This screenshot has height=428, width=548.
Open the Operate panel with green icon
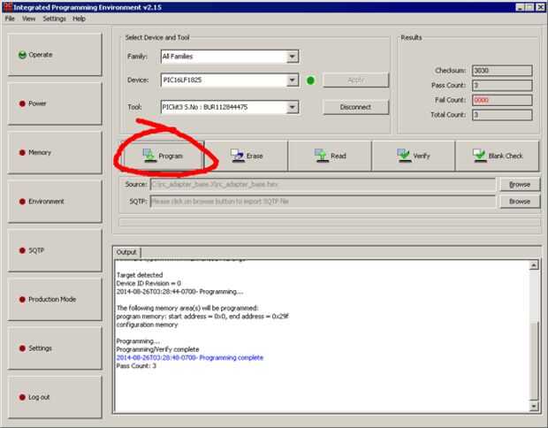[55, 55]
